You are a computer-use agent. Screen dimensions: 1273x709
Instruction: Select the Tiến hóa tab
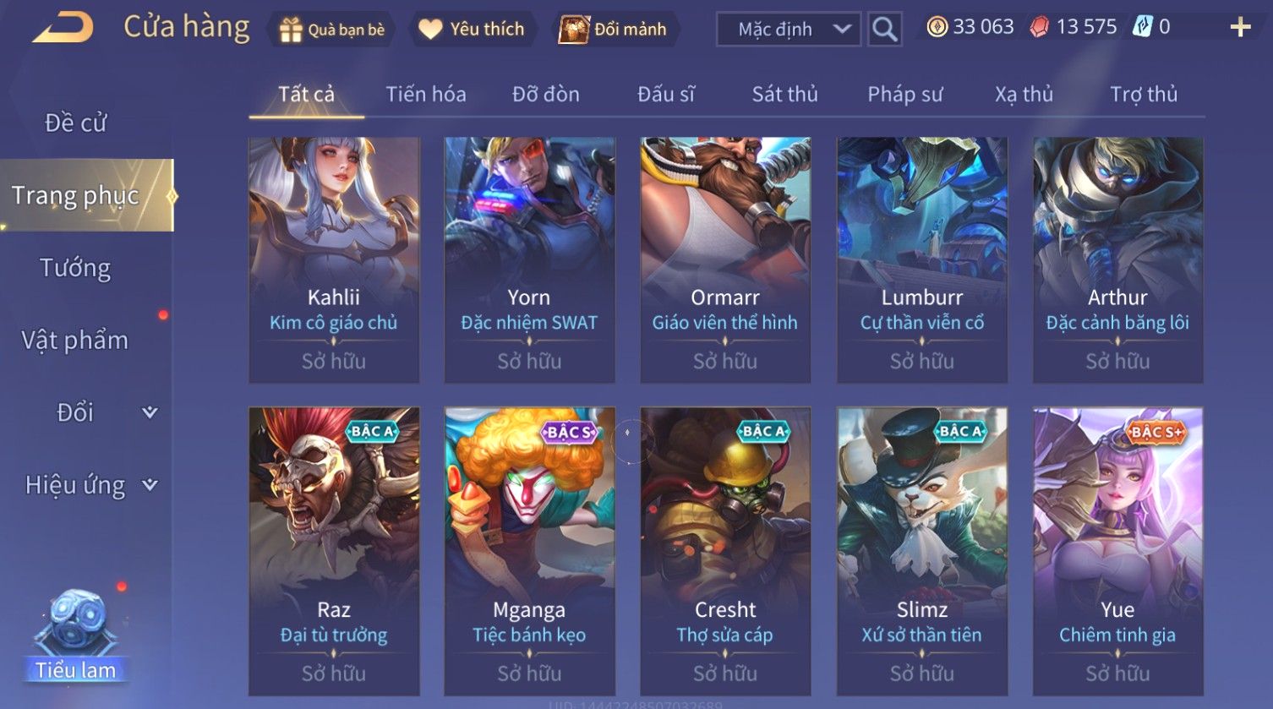click(x=426, y=94)
